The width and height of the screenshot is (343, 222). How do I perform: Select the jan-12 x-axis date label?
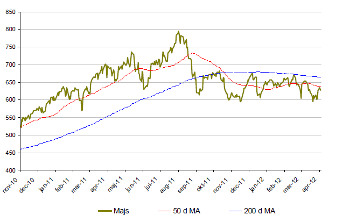pos(256,181)
